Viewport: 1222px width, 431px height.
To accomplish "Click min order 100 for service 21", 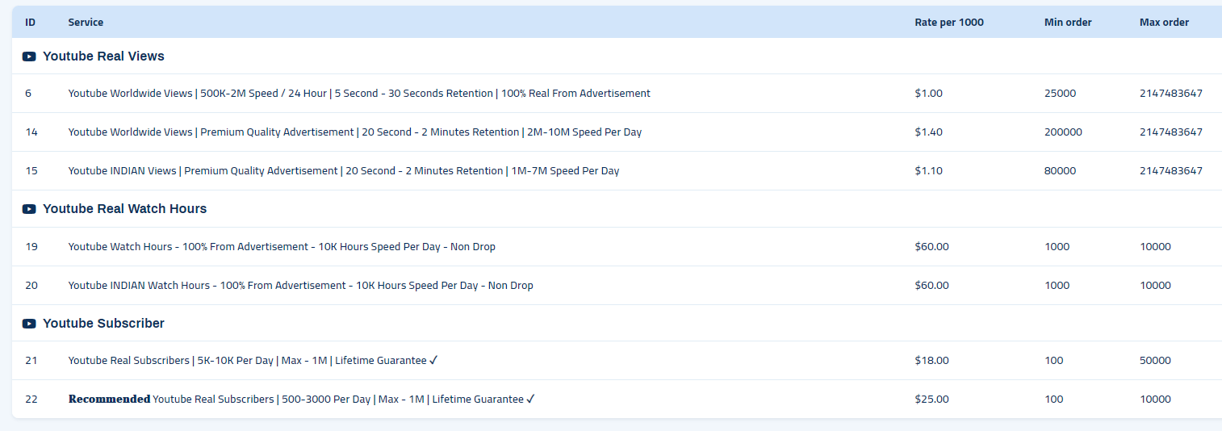I will click(1053, 361).
